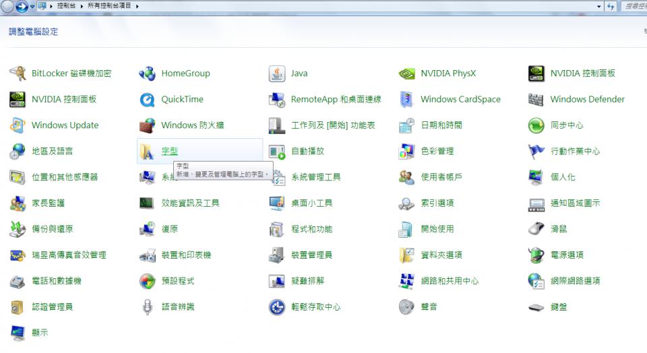Image resolution: width=647 pixels, height=353 pixels.
Task: Open the Windows Defender wall icon
Action: point(536,100)
